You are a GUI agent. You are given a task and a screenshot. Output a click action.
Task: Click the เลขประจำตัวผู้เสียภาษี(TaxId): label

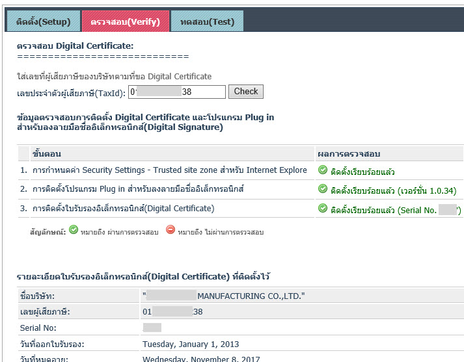point(71,94)
